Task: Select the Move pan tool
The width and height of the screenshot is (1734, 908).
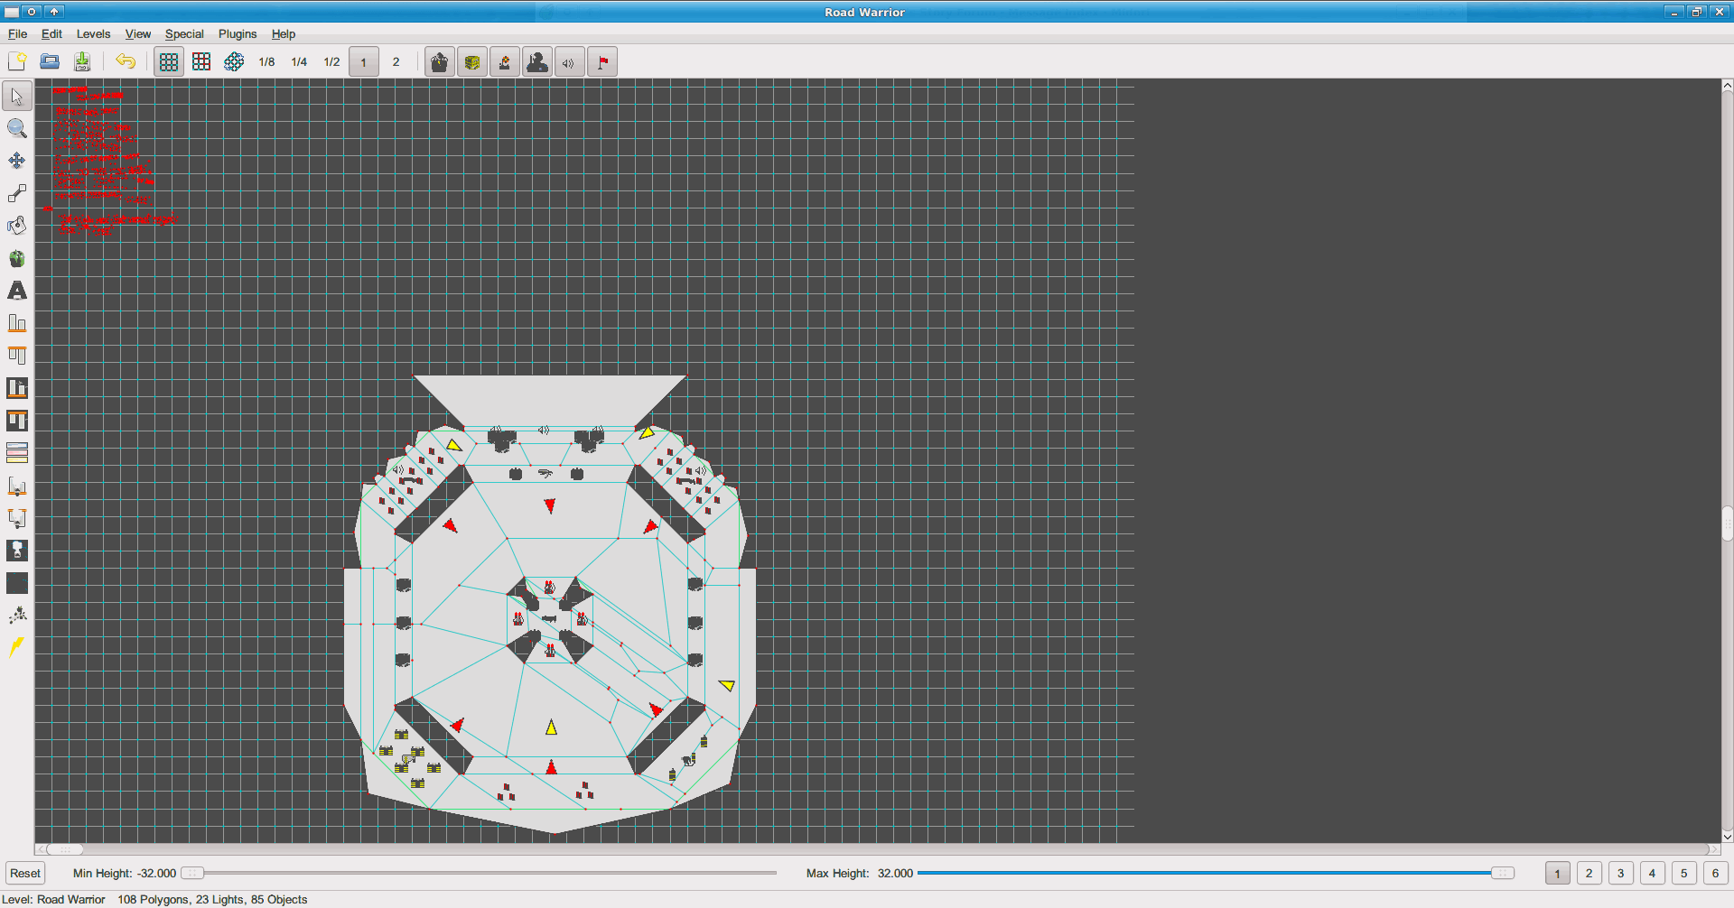Action: click(x=17, y=161)
